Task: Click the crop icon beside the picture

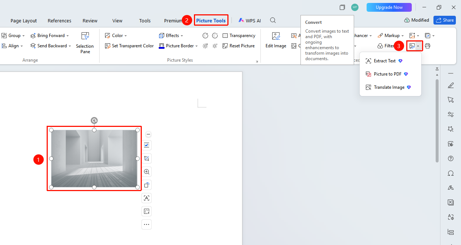Action: [x=147, y=158]
